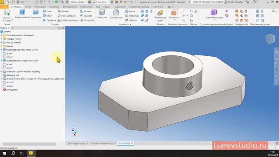Switch to the Парогенератор.ipt document tab
This screenshot has width=279, height=157.
click(76, 143)
